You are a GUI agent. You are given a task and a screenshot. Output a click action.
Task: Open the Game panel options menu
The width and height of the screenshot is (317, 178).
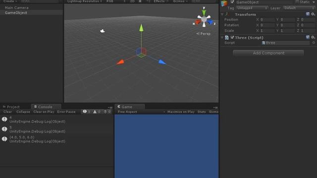coord(215,108)
